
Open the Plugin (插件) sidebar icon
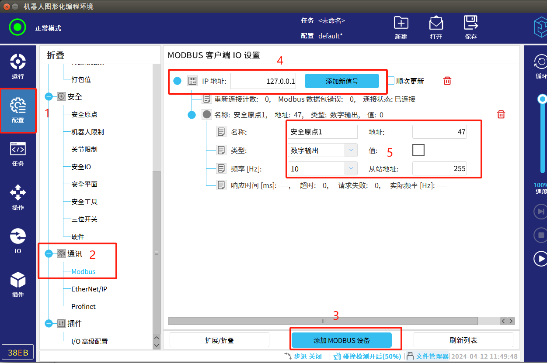[18, 284]
